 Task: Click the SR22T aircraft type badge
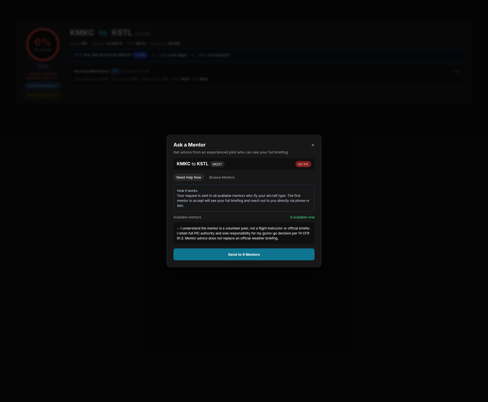(x=217, y=164)
